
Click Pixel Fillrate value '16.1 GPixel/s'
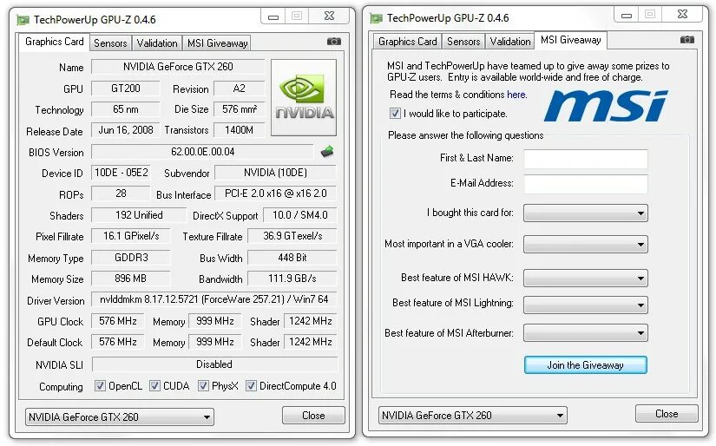(131, 236)
